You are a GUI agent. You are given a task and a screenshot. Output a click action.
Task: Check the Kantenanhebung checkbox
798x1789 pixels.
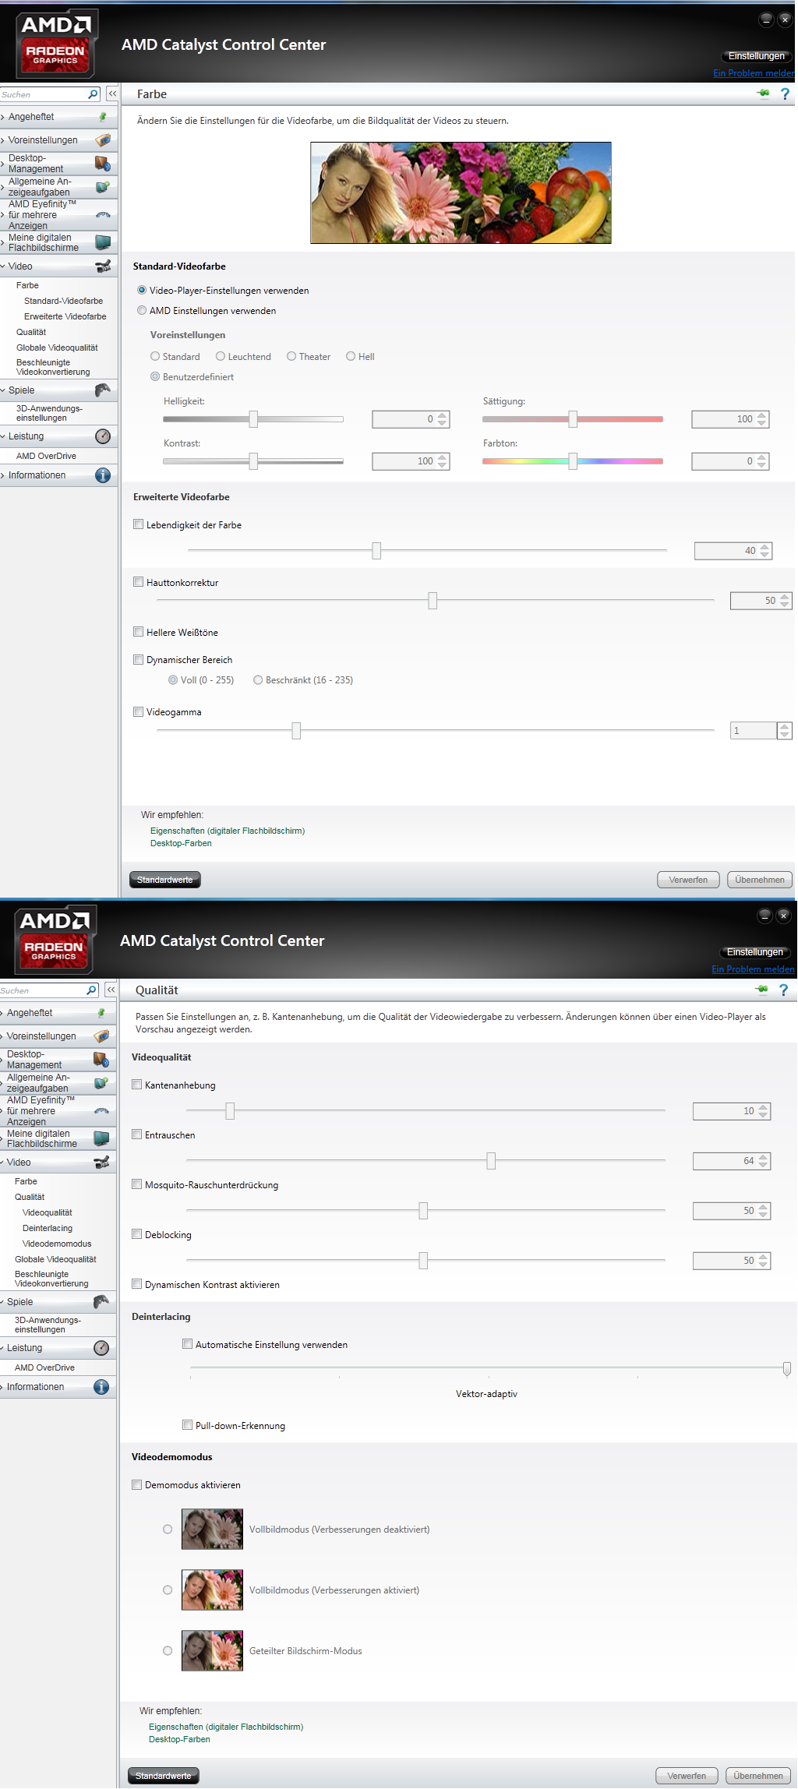coord(136,1085)
